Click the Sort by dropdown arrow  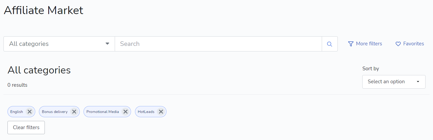[418, 82]
